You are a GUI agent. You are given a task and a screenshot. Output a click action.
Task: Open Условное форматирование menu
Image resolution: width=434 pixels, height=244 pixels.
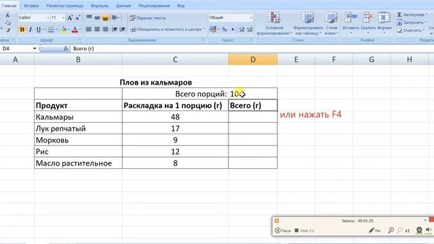pos(274,24)
